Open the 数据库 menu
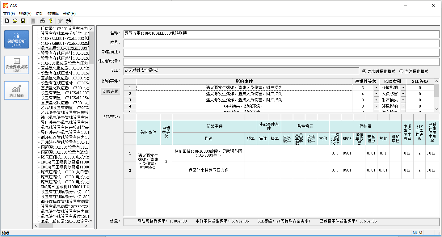 point(53,13)
